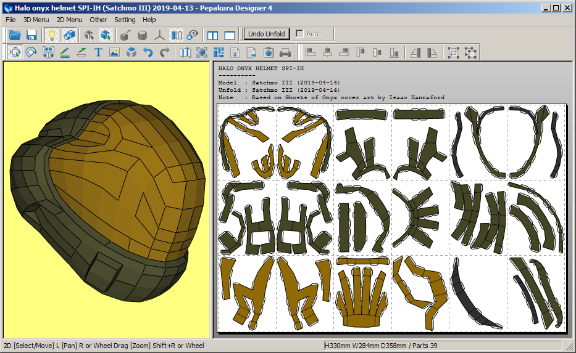Click the Save floppy disk icon
The width and height of the screenshot is (576, 353).
[31, 35]
